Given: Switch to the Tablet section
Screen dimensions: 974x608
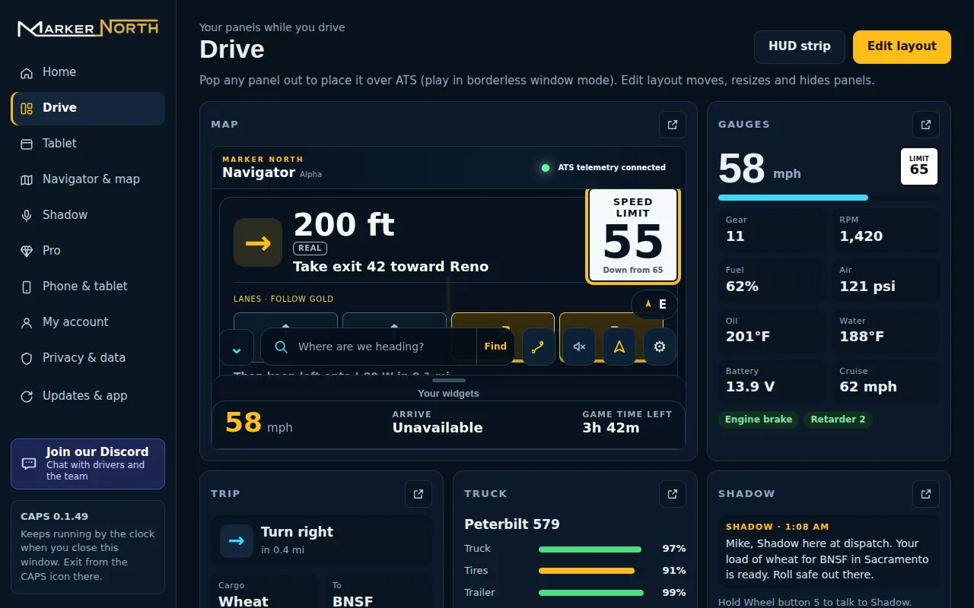Looking at the screenshot, I should click(88, 144).
